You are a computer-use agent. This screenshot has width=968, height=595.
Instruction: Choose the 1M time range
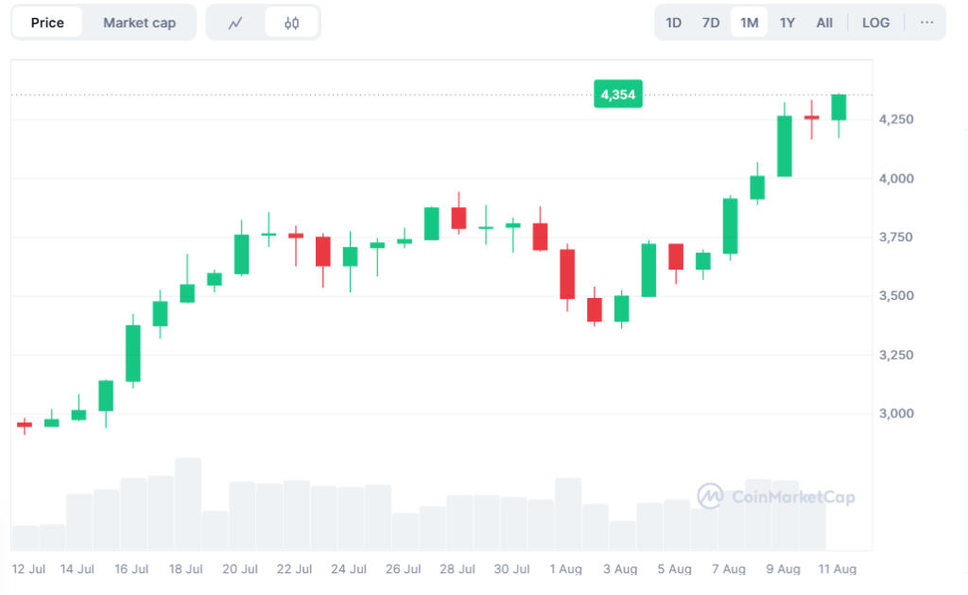(749, 23)
